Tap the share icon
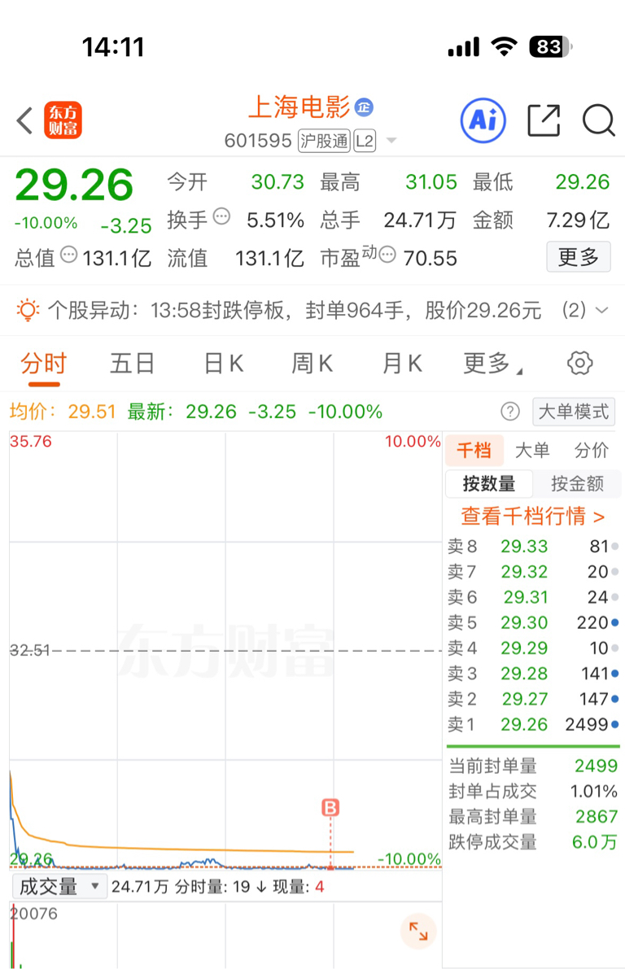This screenshot has height=969, width=625. [544, 120]
